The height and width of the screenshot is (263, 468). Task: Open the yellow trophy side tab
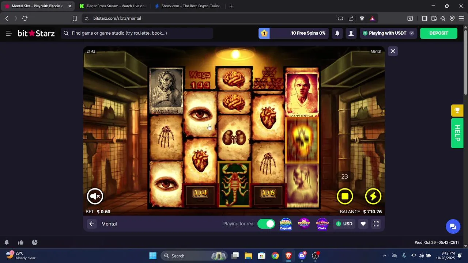(x=457, y=111)
